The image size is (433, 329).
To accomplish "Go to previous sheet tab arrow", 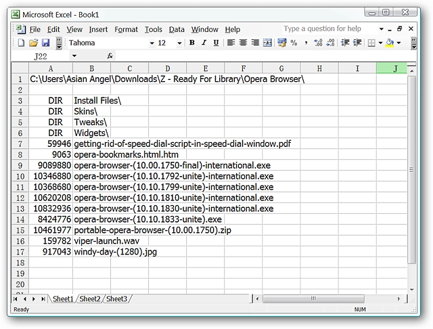I will pos(25,299).
